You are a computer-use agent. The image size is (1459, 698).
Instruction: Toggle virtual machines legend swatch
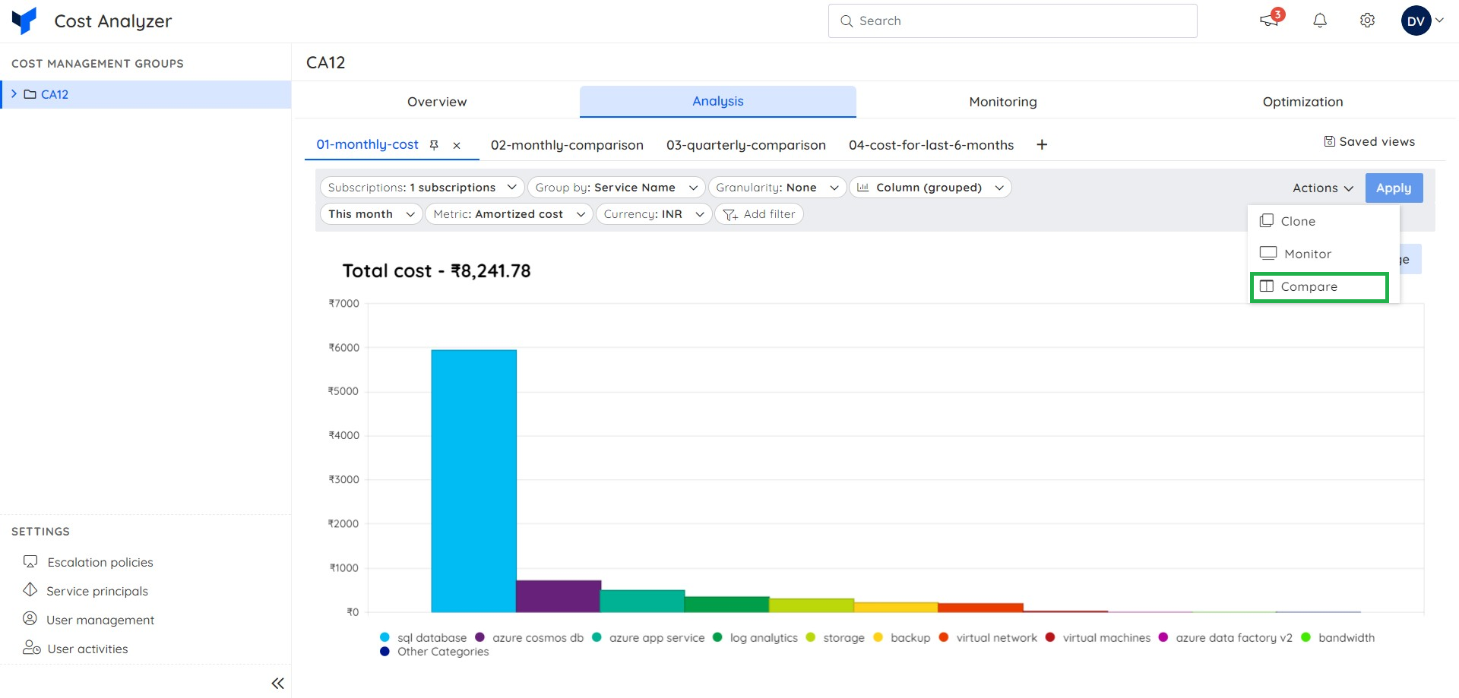[1050, 637]
